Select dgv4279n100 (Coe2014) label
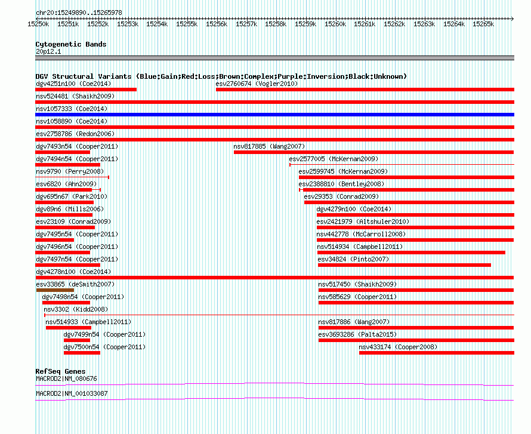This screenshot has width=531, height=434. pos(354,209)
